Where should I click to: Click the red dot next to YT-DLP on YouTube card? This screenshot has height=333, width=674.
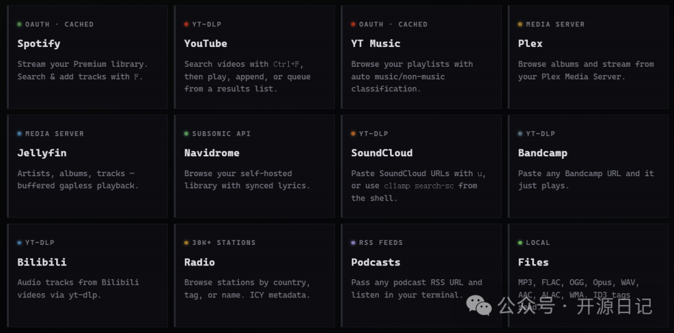(x=186, y=24)
